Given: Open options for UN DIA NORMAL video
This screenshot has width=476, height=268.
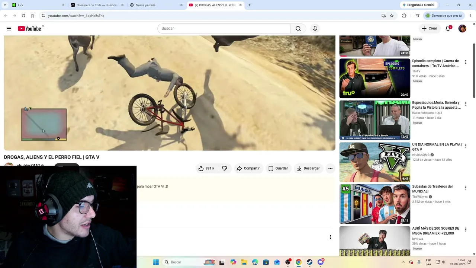Looking at the screenshot, I should (466, 146).
